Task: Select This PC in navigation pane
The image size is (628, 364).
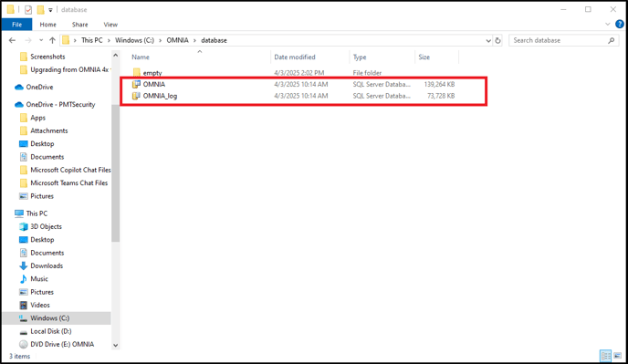Action: pyautogui.click(x=37, y=213)
